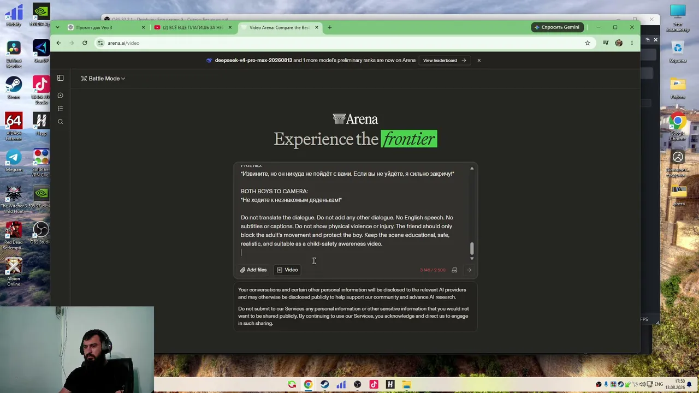Click the site info icon in address bar
The height and width of the screenshot is (393, 699).
click(100, 43)
